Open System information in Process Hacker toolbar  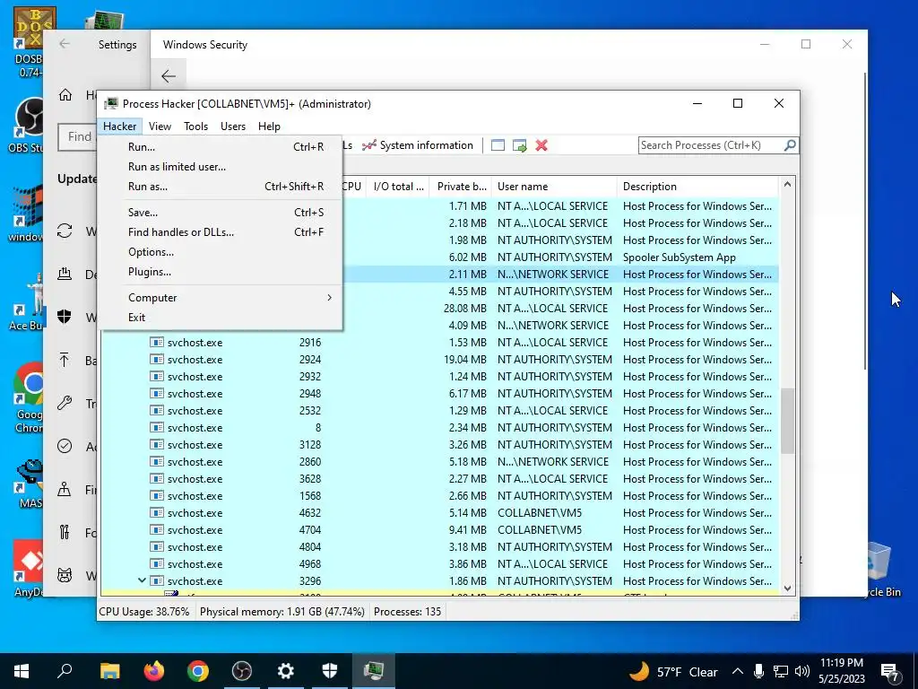click(418, 145)
